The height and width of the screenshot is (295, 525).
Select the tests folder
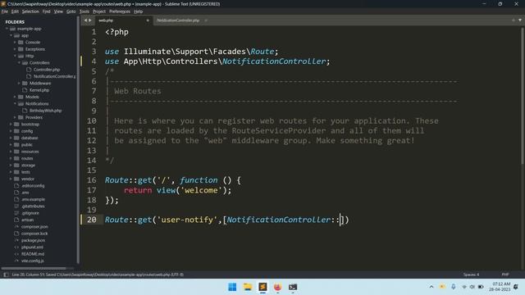coord(25,172)
